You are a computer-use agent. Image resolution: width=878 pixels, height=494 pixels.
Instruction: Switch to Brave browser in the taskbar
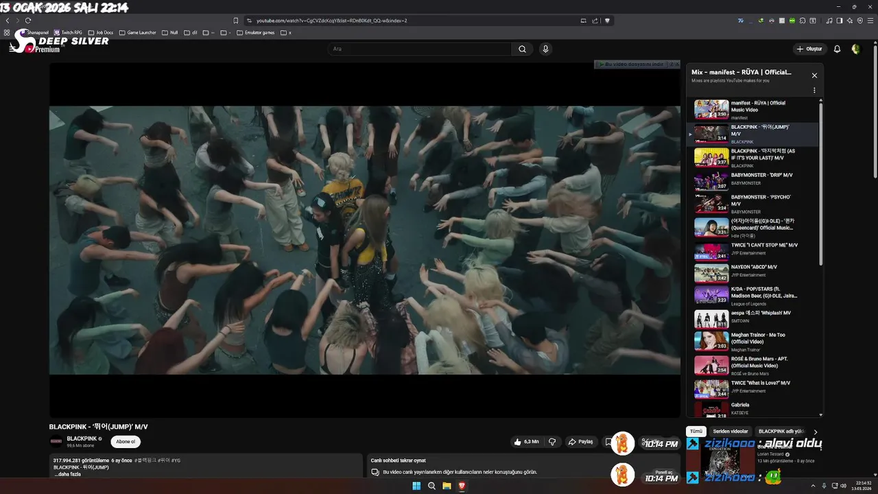point(462,486)
